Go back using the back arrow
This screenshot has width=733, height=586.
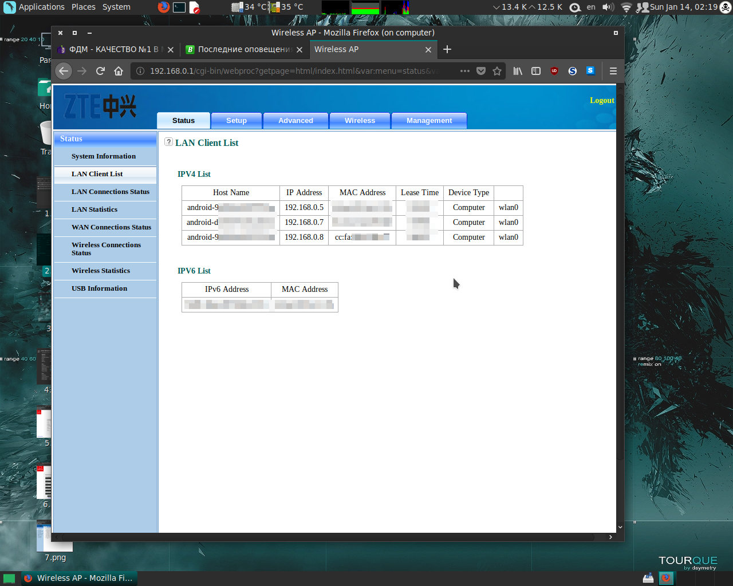[x=64, y=71]
